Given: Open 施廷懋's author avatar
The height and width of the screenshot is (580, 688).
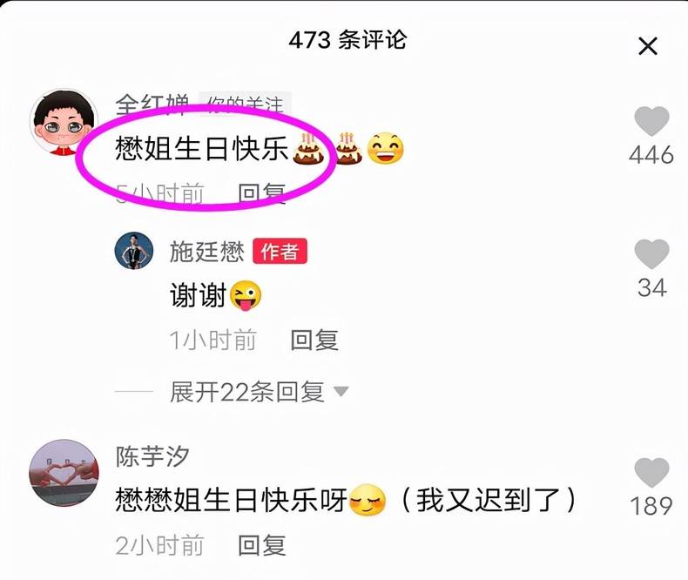Looking at the screenshot, I should [134, 251].
